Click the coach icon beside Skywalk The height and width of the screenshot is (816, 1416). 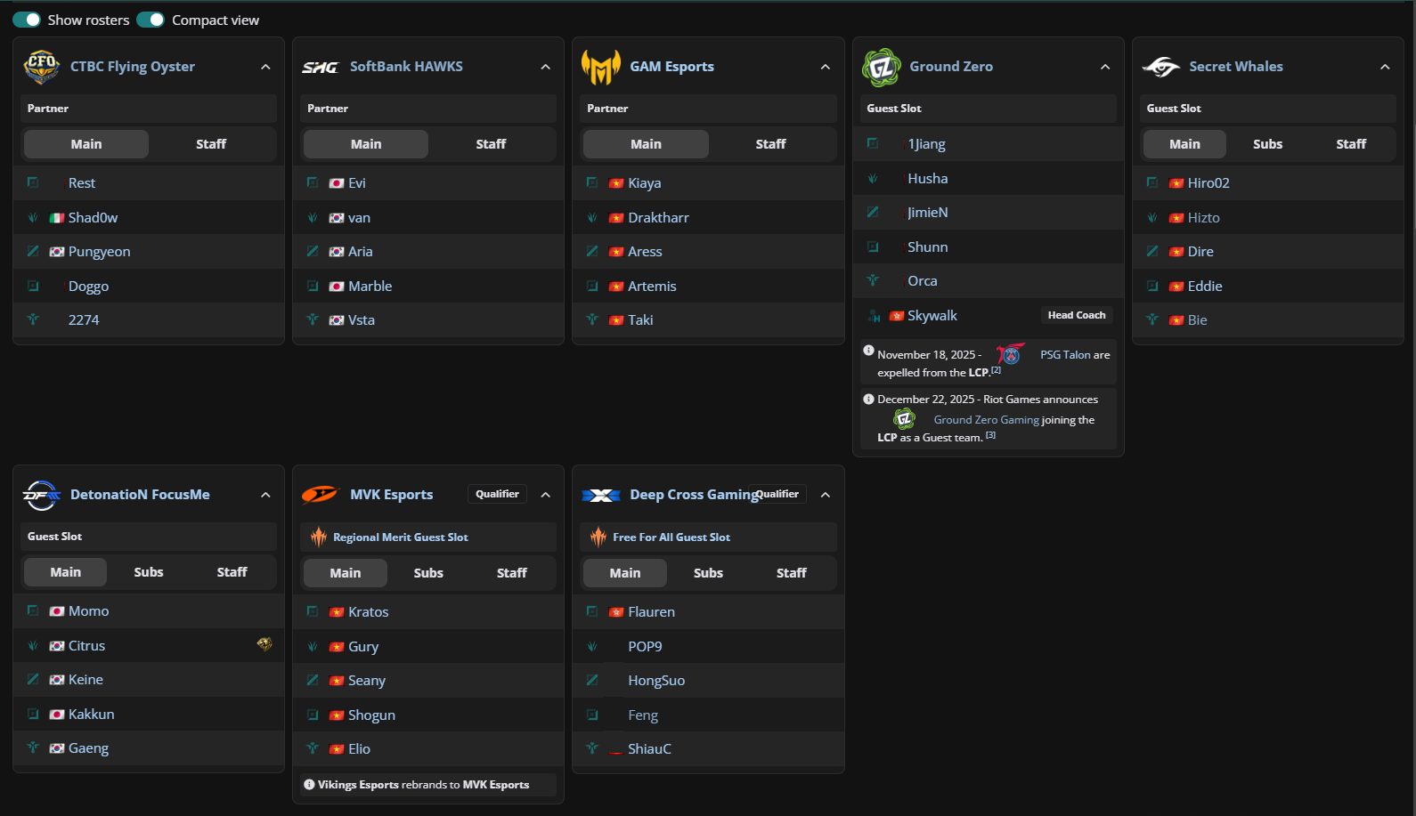coord(874,316)
